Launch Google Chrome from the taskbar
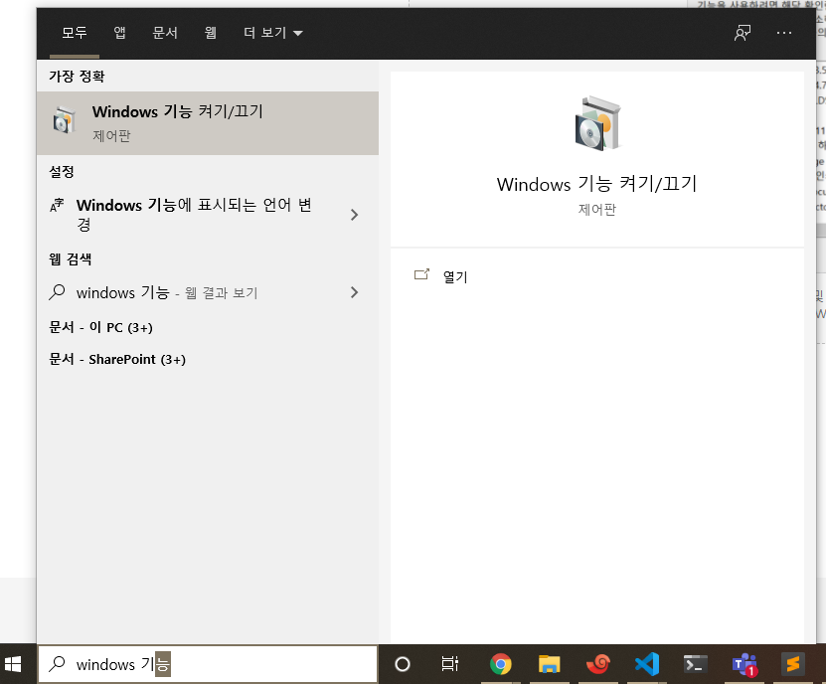 pyautogui.click(x=500, y=664)
